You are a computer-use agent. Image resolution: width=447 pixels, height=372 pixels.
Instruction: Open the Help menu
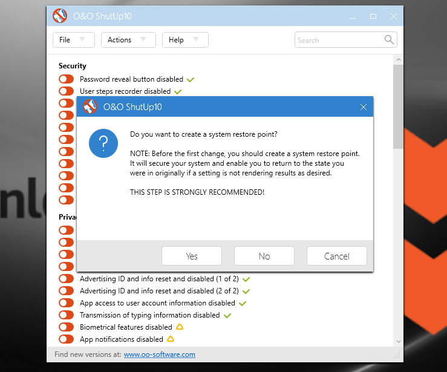[185, 40]
